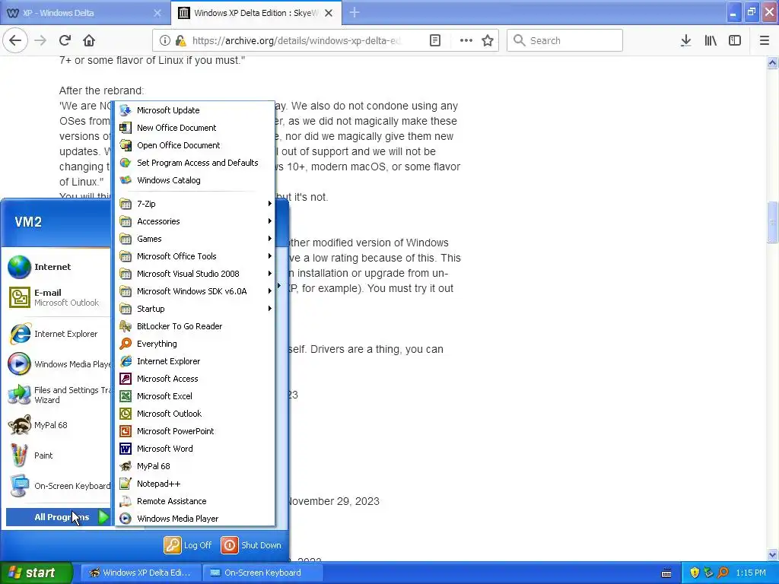Screen dimensions: 779x584
Task: Click the Windows start button
Action: pyautogui.click(x=37, y=573)
